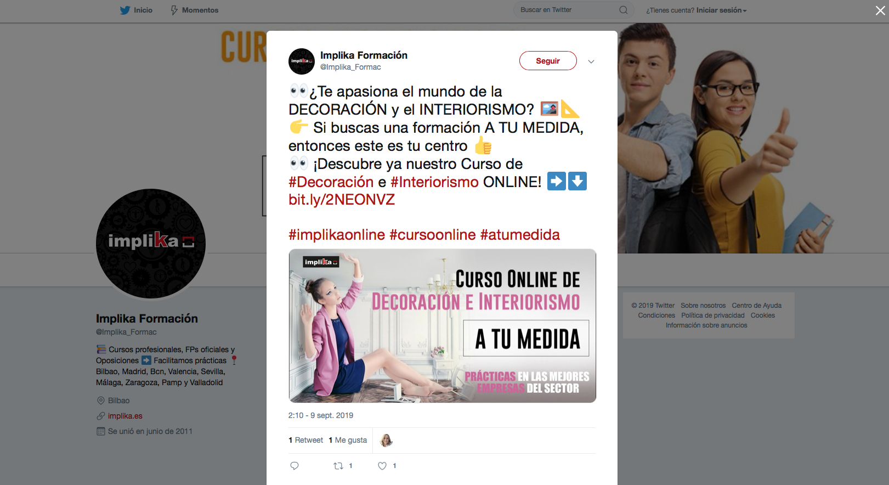The width and height of the screenshot is (889, 485).
Task: Click the #implikaonline hashtag
Action: (x=337, y=235)
